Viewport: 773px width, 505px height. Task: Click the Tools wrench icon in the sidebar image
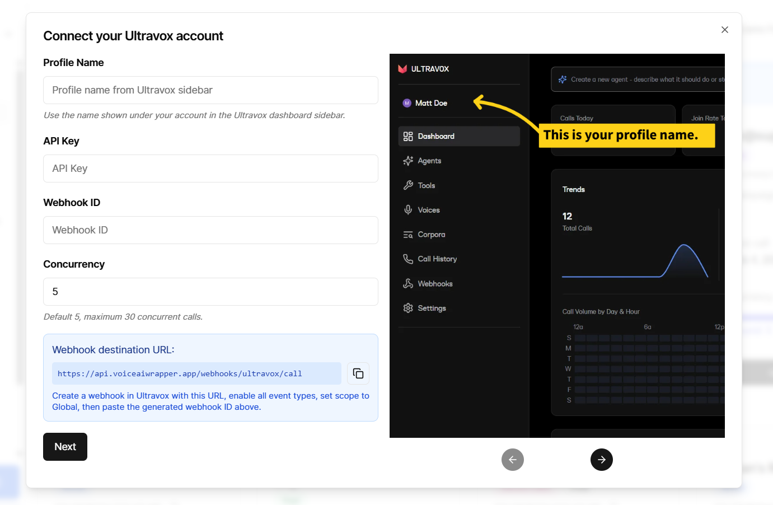click(x=408, y=185)
